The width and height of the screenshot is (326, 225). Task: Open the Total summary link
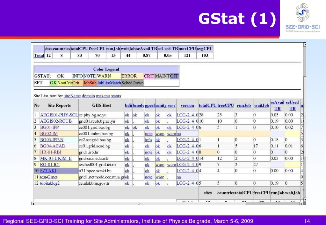39,55
